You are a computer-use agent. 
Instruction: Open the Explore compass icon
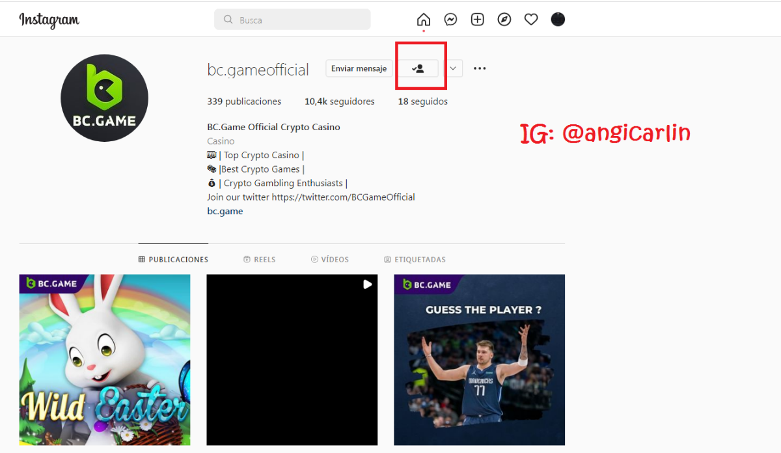pyautogui.click(x=504, y=20)
